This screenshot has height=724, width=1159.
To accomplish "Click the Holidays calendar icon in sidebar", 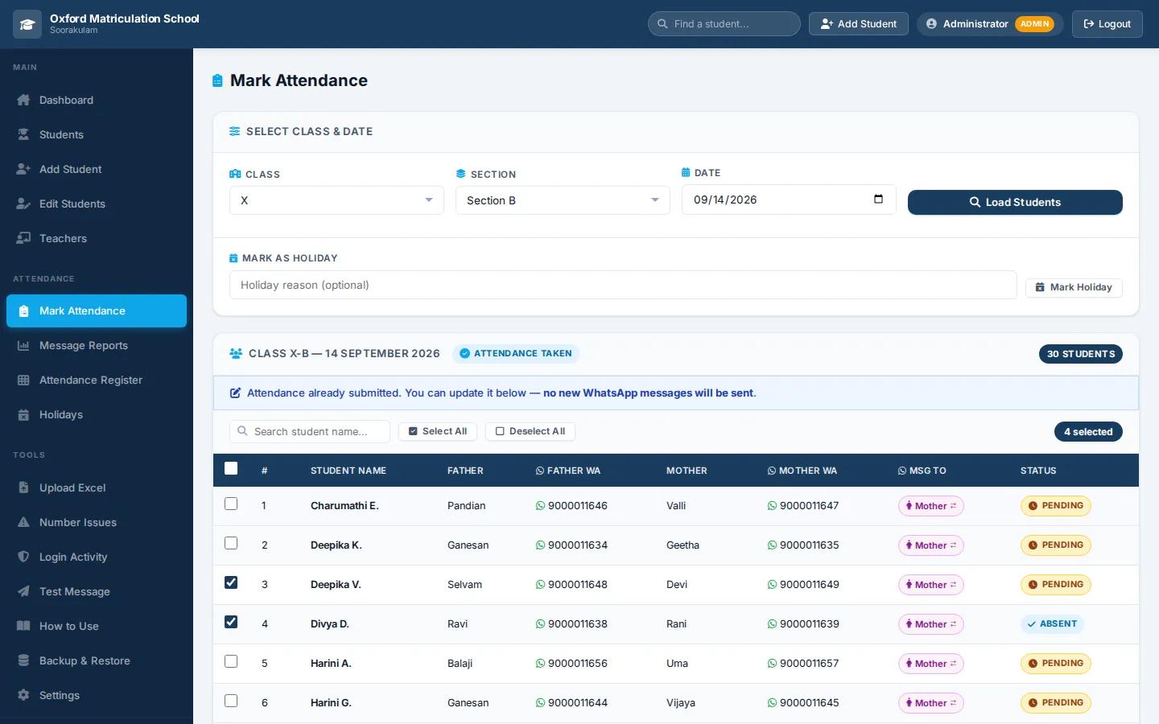I will click(x=23, y=414).
